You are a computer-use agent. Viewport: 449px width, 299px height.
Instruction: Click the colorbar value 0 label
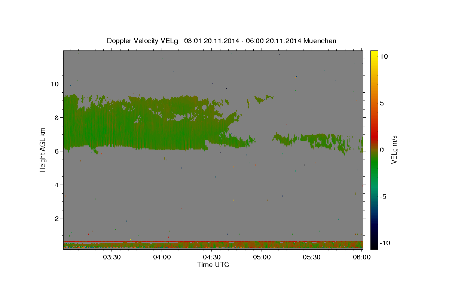[382, 150]
